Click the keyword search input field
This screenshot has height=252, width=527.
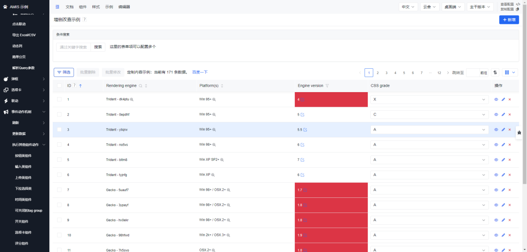(73, 47)
